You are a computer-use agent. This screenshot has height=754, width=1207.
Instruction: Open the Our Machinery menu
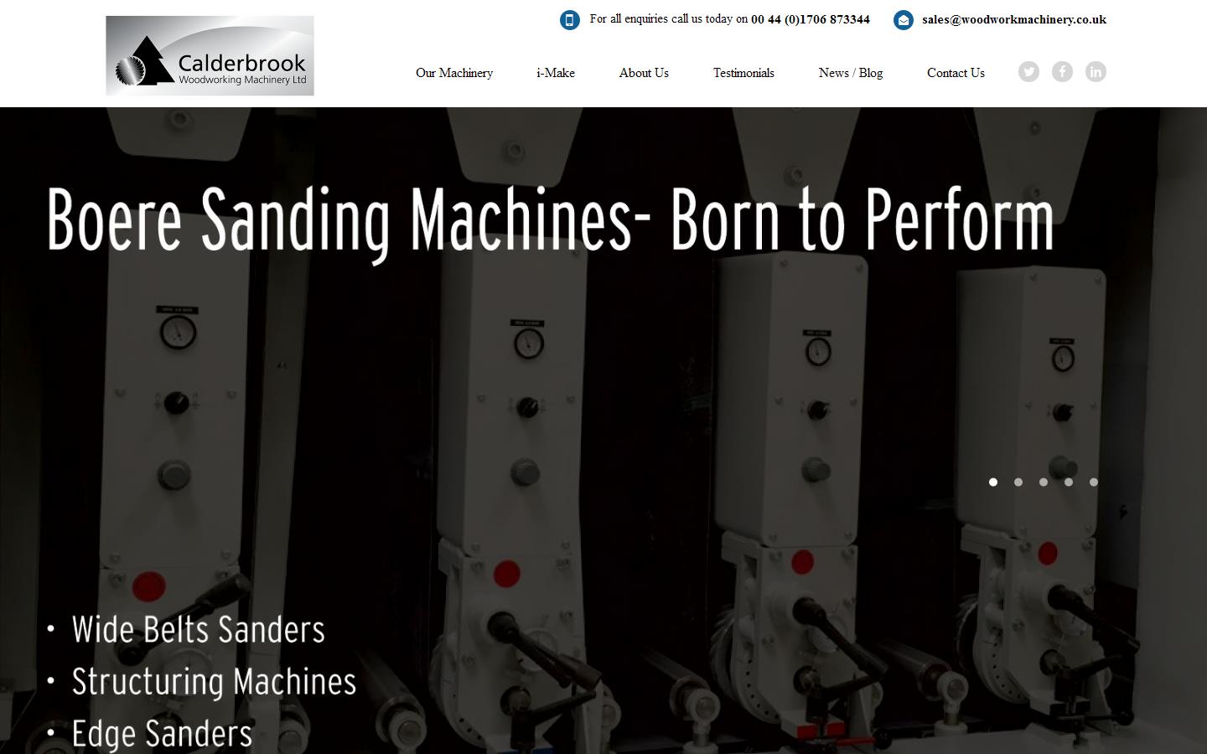click(454, 73)
